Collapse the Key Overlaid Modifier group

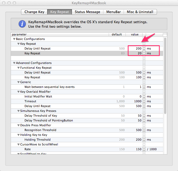point(18,92)
